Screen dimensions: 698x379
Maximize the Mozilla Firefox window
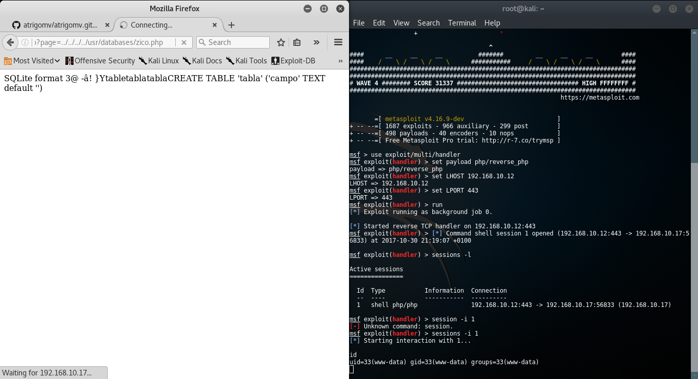click(x=323, y=9)
